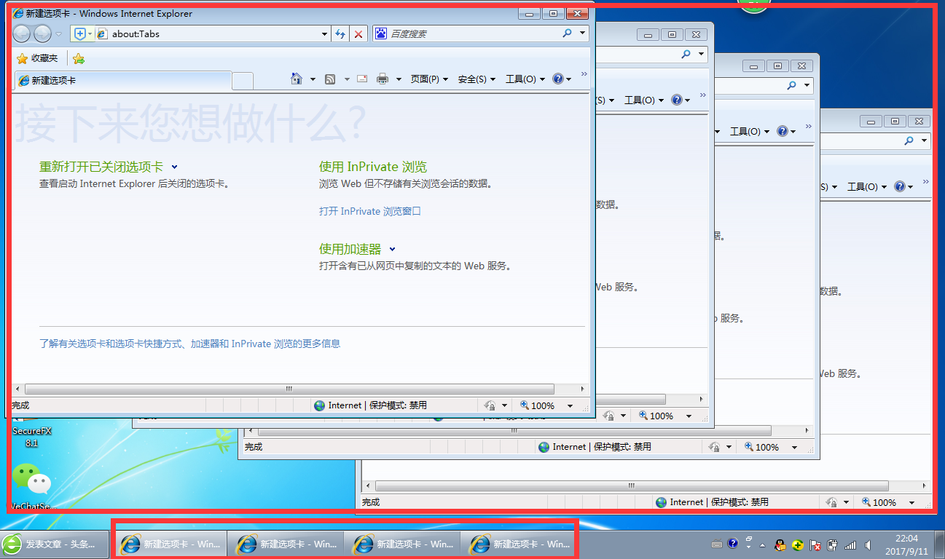This screenshot has width=945, height=559.
Task: Open the RSS feeds icon
Action: [x=329, y=79]
